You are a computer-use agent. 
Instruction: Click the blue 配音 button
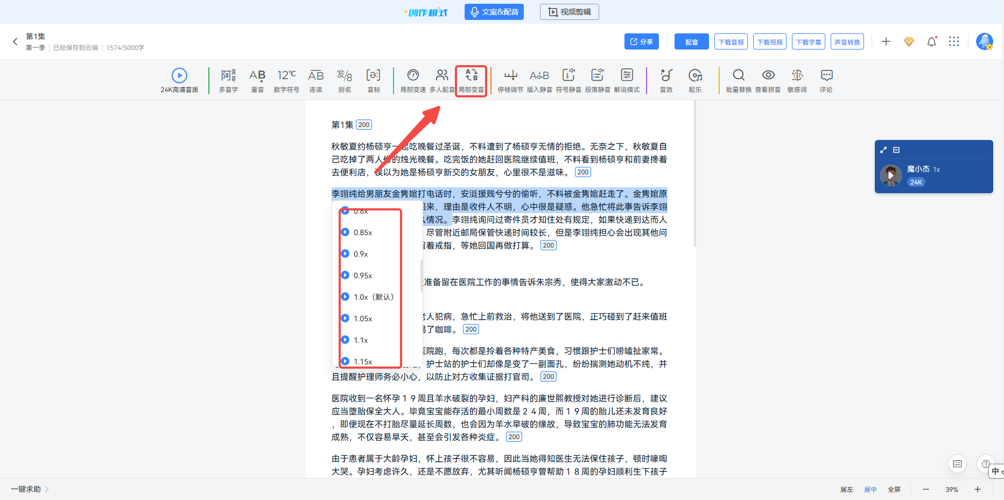[x=692, y=41]
